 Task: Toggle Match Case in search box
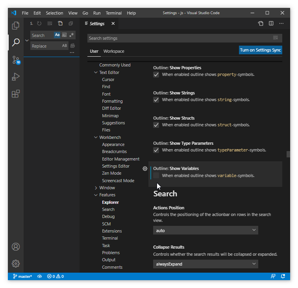click(x=57, y=35)
